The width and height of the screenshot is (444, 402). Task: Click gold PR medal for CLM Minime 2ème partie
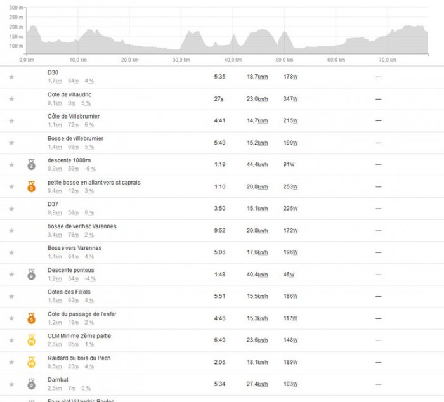(x=32, y=340)
